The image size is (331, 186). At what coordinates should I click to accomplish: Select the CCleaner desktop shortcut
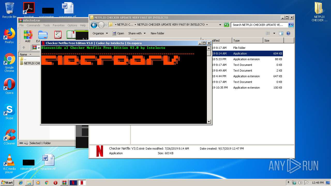pos(9,137)
